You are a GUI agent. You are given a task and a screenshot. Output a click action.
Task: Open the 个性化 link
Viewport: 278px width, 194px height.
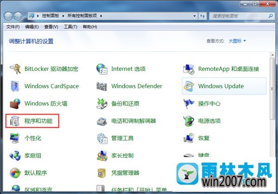coord(33,138)
